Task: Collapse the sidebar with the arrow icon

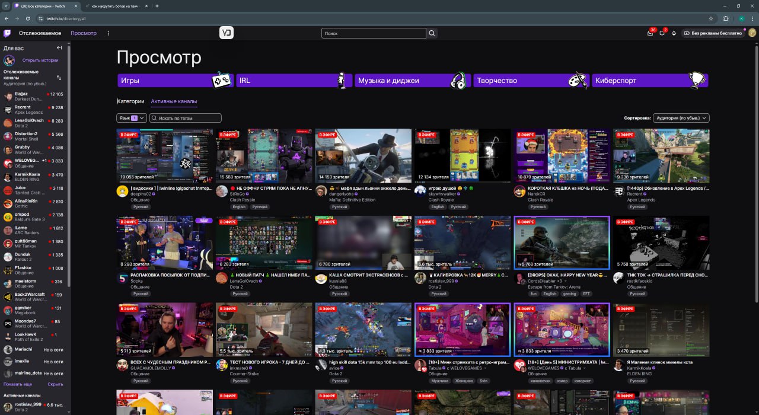Action: pos(59,48)
